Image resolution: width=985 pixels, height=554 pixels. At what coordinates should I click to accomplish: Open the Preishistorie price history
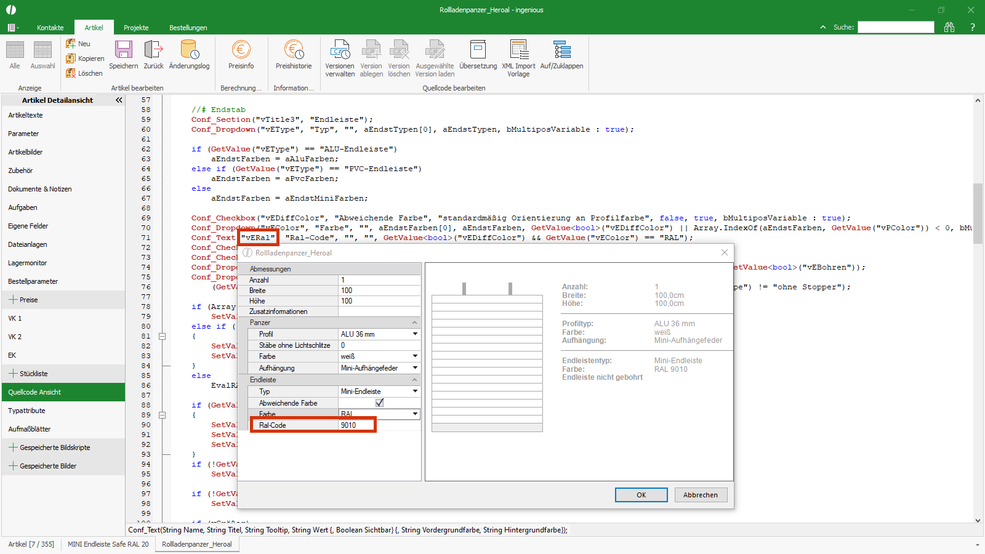coord(294,50)
